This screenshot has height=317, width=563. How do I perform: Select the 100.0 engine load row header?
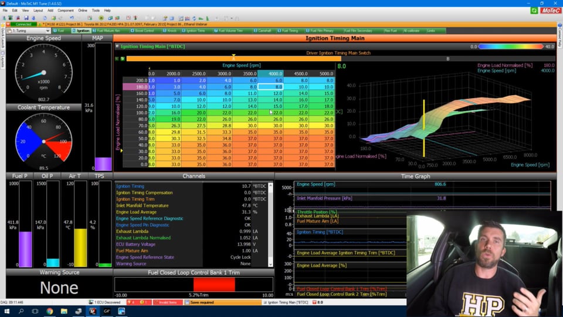[135, 113]
